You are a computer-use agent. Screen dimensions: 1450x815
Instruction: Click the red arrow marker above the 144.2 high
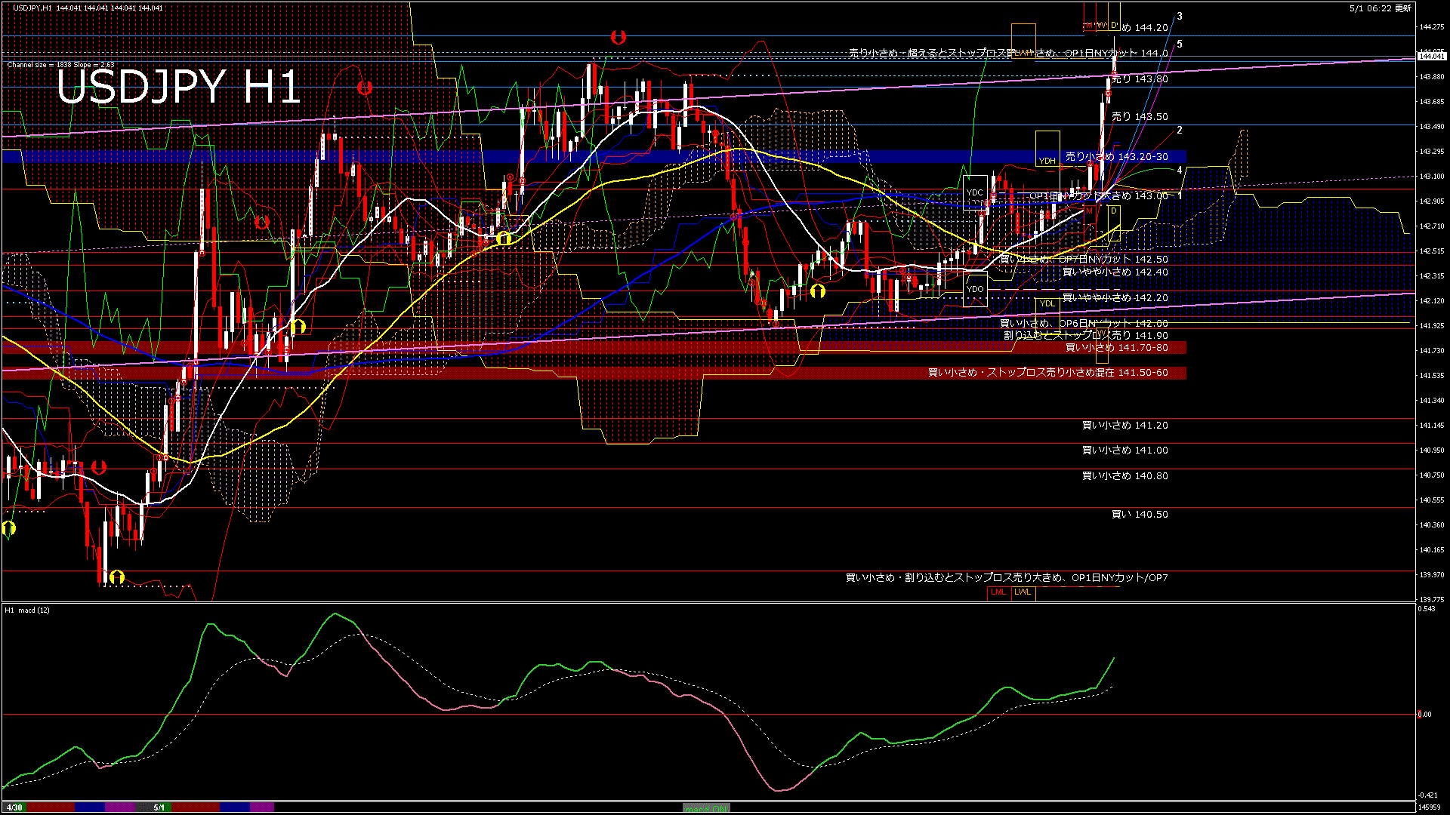pos(618,37)
